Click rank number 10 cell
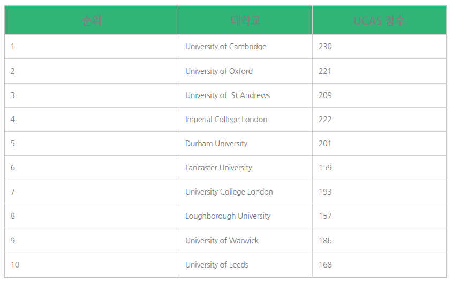Screen dimensions: 453x282 (x=92, y=265)
